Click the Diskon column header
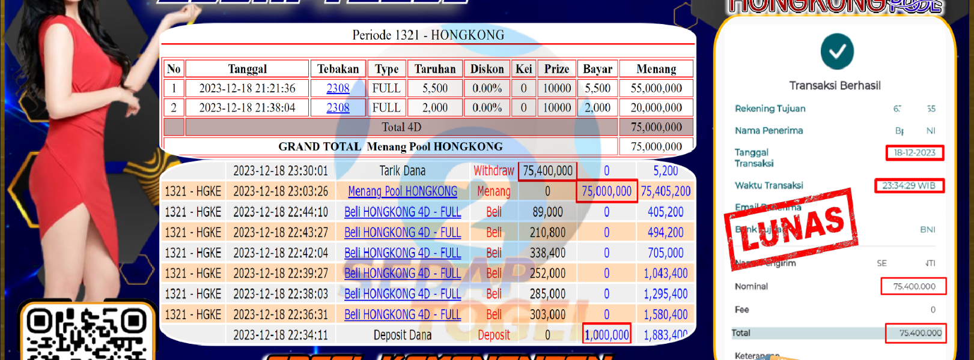 point(487,69)
